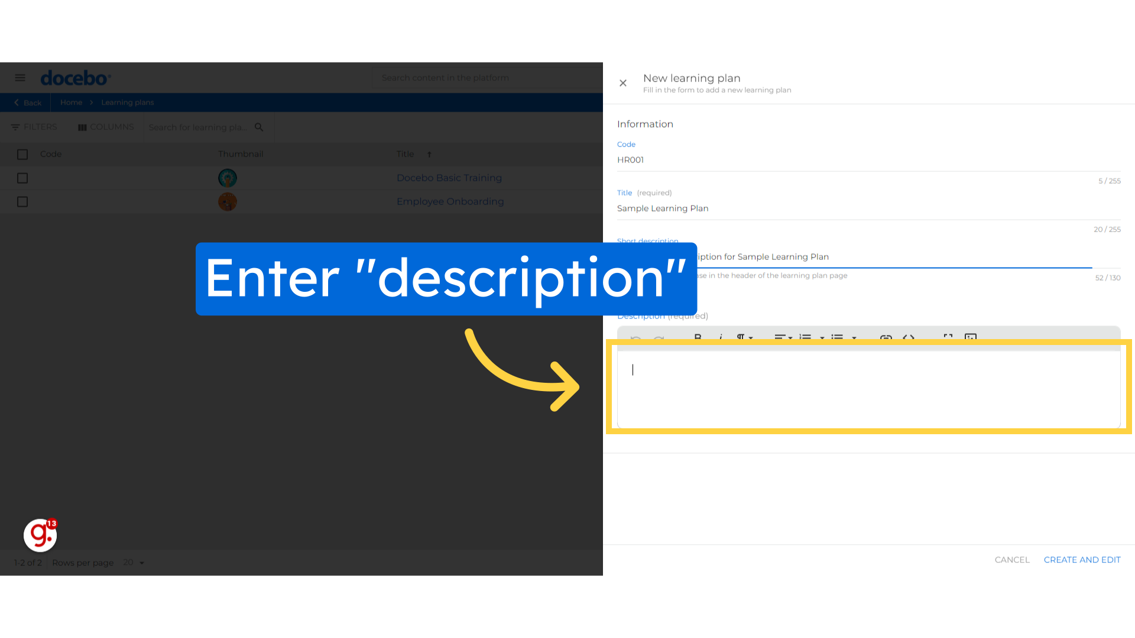Select the Docebo Basic Training checkbox
Screen dimensions: 1135x638
point(22,178)
